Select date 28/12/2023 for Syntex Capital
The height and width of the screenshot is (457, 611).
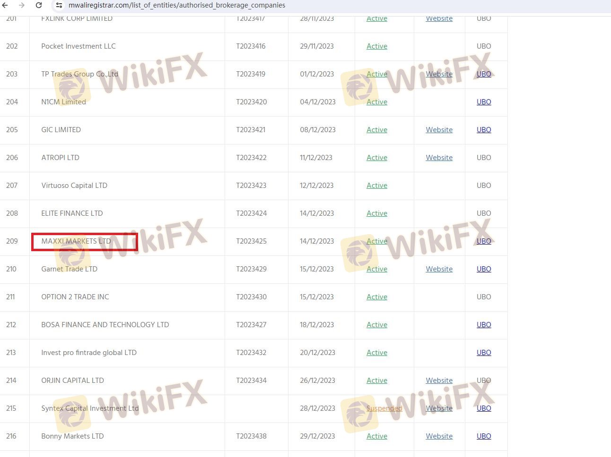pos(318,408)
